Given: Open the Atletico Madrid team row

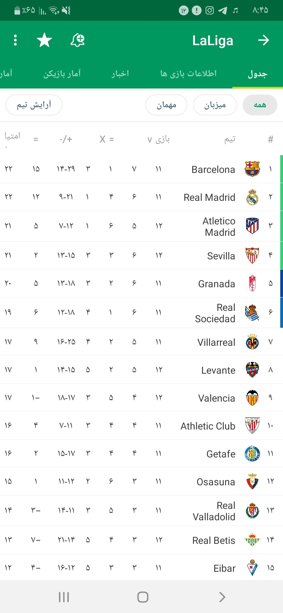Looking at the screenshot, I should tap(141, 226).
